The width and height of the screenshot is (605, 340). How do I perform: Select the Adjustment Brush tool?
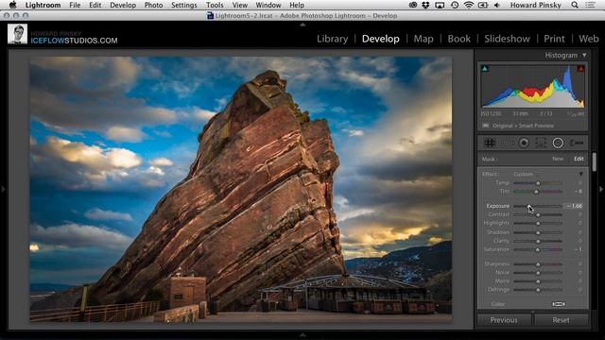(576, 143)
